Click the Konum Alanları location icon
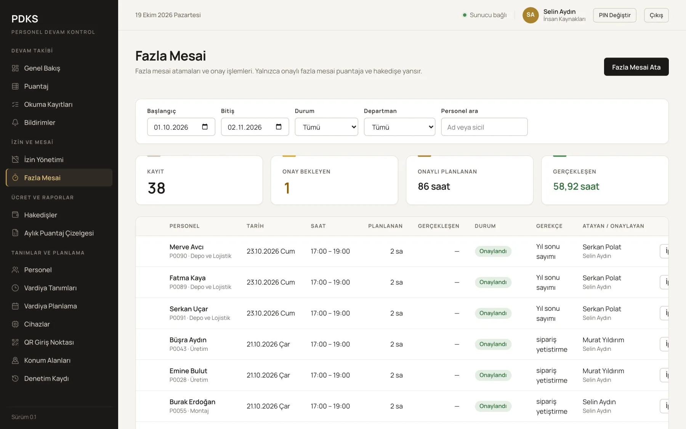Image resolution: width=686 pixels, height=429 pixels. pos(15,360)
